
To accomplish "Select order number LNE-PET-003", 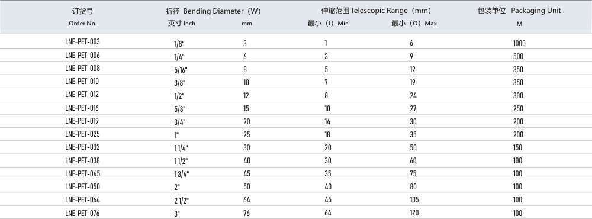I will (x=82, y=42).
